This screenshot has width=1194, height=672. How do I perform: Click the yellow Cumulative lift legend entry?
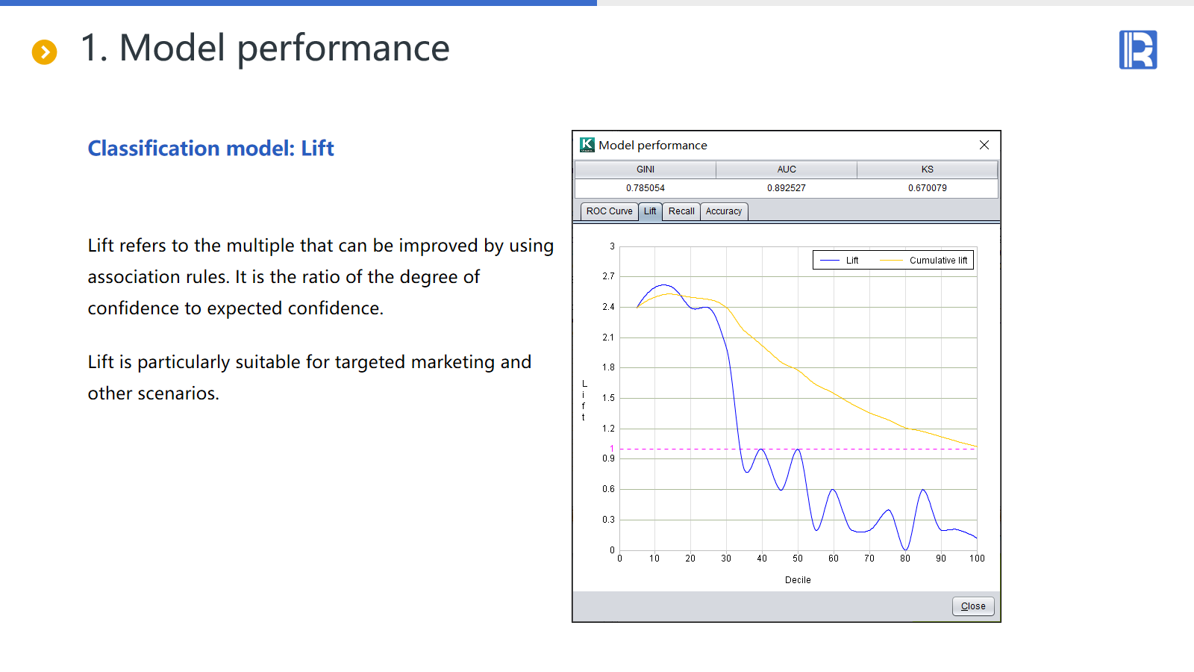click(x=925, y=261)
